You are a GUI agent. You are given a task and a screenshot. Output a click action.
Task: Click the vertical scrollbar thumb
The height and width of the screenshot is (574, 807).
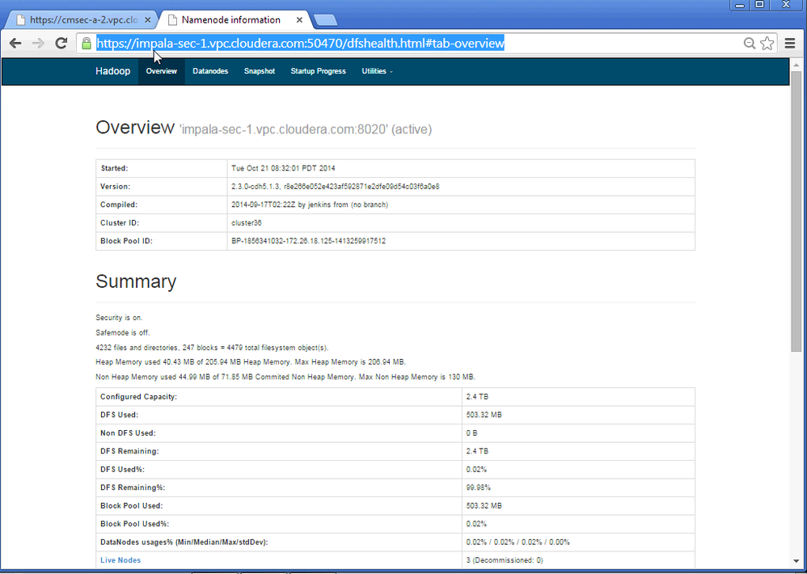tap(796, 211)
